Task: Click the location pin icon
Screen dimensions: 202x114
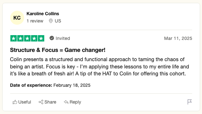Action: (x=51, y=21)
